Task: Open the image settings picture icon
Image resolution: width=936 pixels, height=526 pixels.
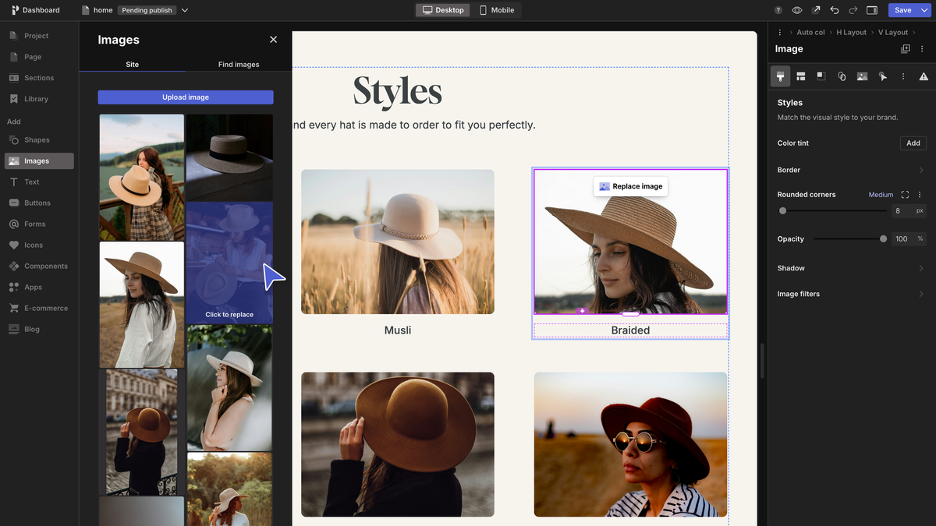Action: pyautogui.click(x=862, y=76)
